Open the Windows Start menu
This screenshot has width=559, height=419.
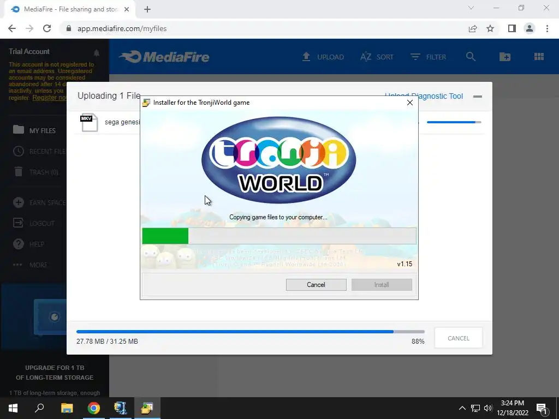click(13, 408)
